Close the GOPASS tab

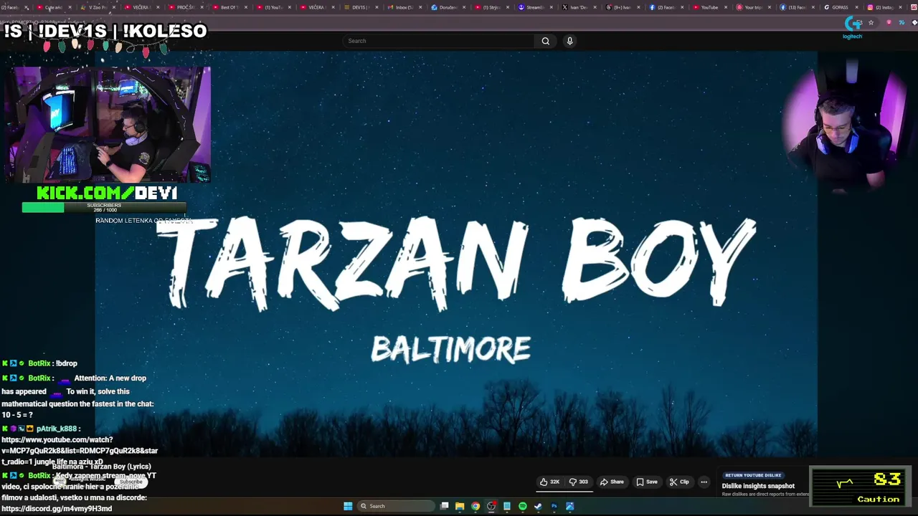[x=856, y=7]
